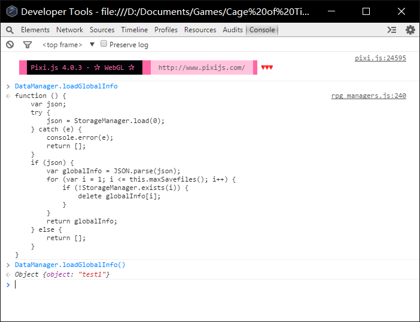Enable the Preserve log checkbox
The image size is (420, 322).
click(x=104, y=44)
